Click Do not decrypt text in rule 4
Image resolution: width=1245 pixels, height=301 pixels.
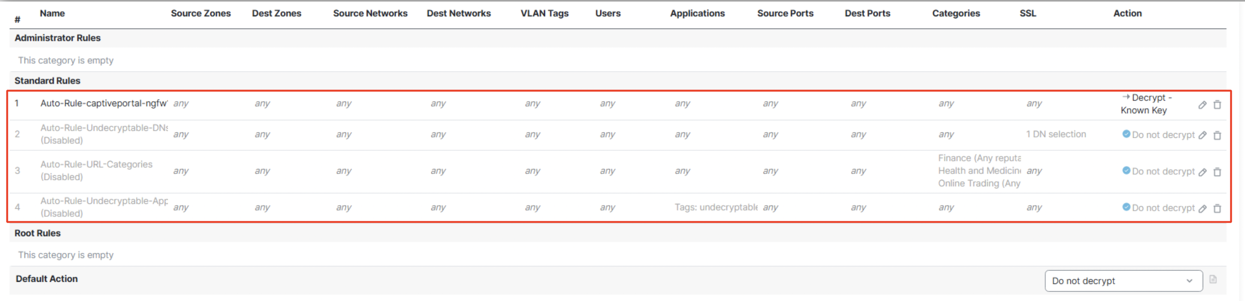(1163, 208)
